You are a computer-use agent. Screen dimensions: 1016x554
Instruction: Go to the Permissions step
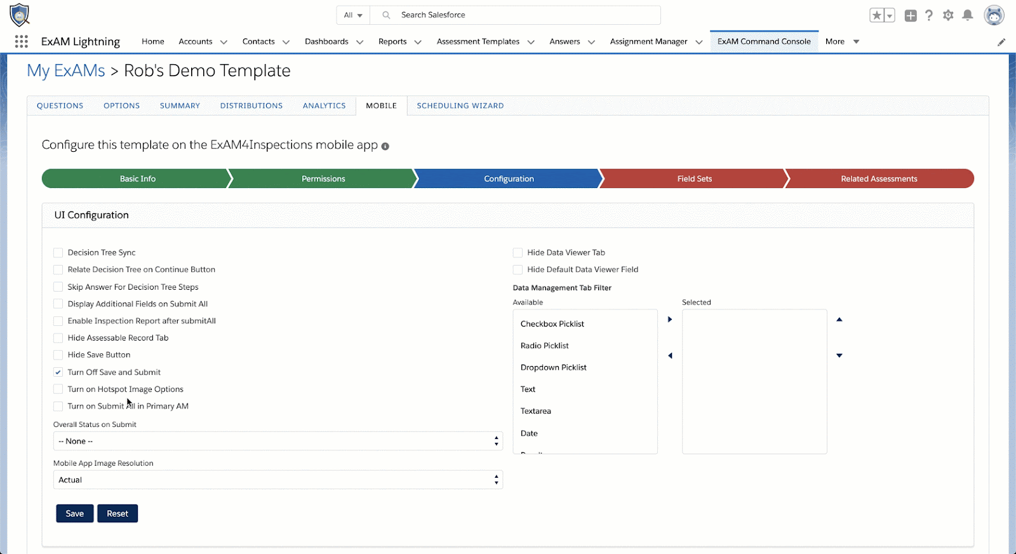(323, 179)
